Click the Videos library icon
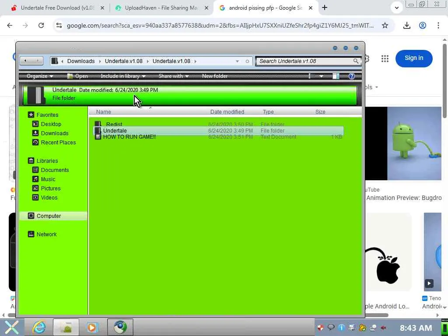Viewport: 448px width, 336px height. (35, 197)
